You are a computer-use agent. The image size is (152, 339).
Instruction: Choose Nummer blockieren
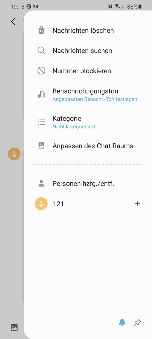tap(87, 71)
